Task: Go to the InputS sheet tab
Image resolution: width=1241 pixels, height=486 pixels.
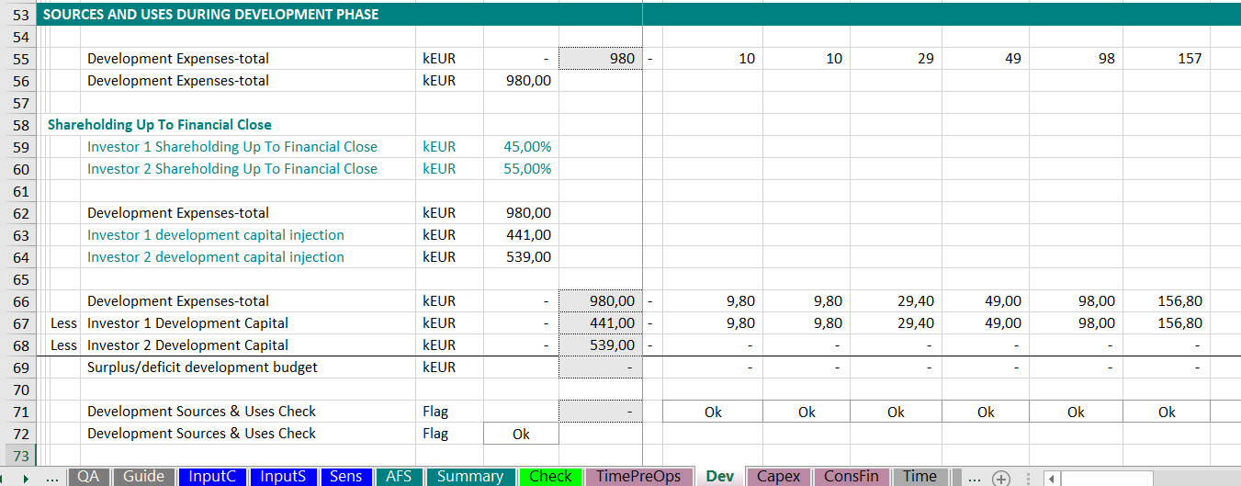Action: [x=283, y=477]
